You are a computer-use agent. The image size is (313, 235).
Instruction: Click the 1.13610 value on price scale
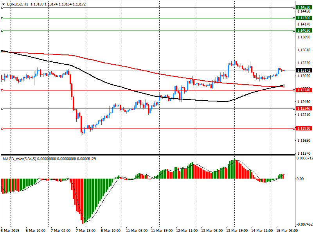[x=303, y=50]
